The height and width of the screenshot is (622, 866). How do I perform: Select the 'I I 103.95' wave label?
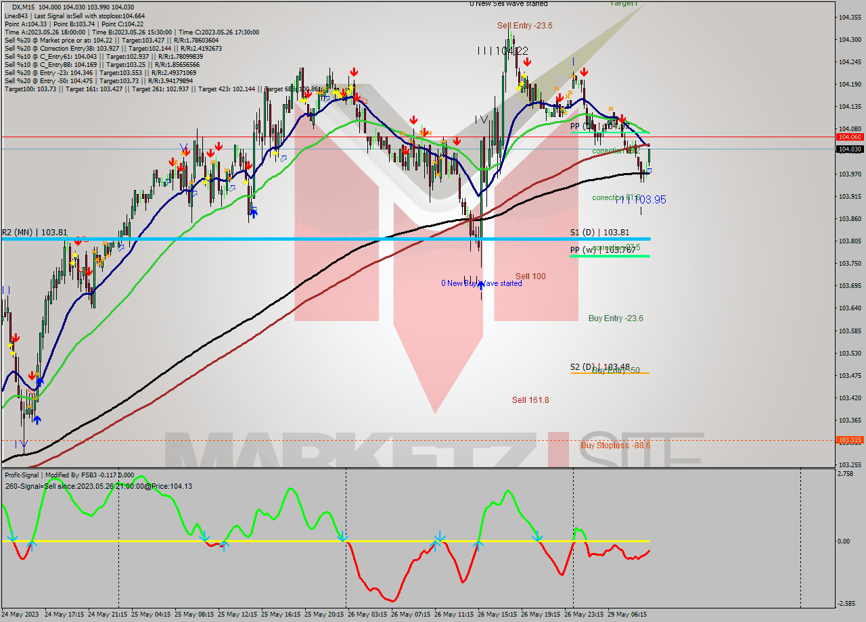click(x=641, y=200)
